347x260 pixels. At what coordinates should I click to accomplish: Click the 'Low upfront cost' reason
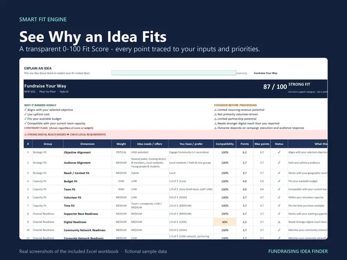[37, 114]
